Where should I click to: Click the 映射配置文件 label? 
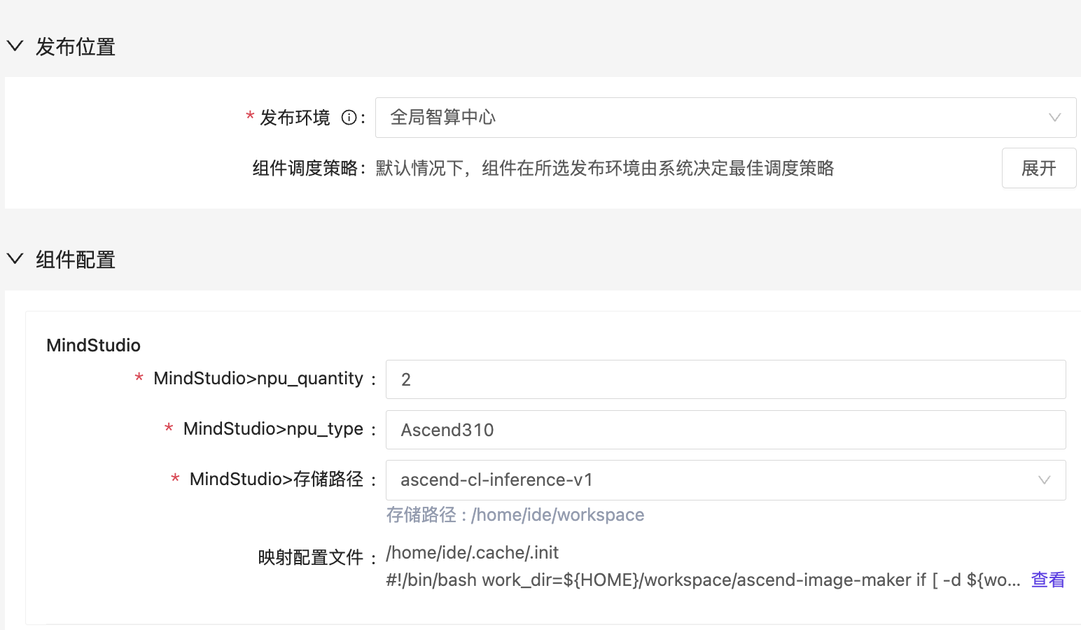click(310, 558)
